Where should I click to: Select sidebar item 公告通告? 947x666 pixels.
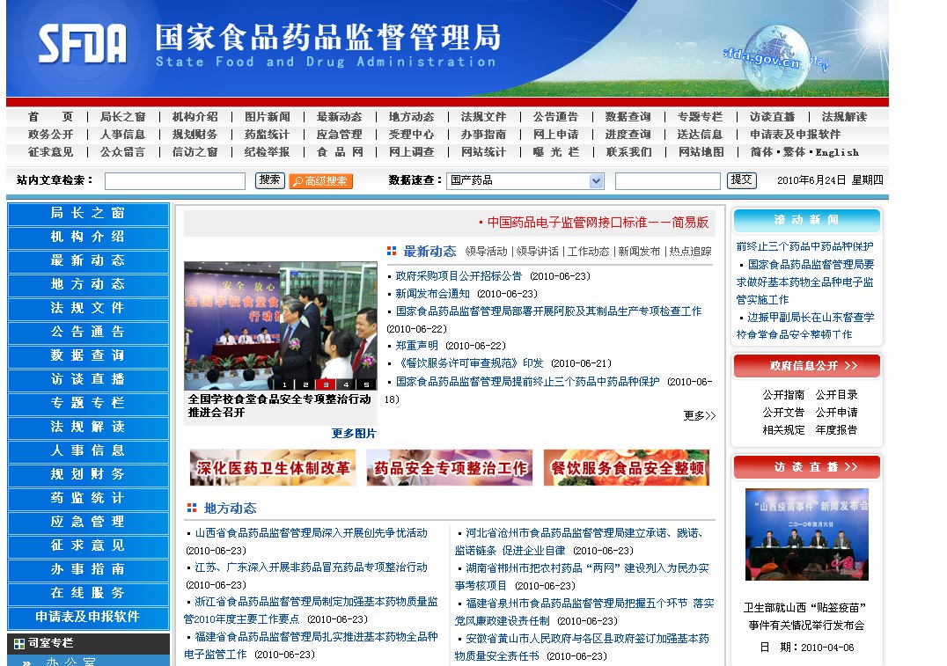88,332
